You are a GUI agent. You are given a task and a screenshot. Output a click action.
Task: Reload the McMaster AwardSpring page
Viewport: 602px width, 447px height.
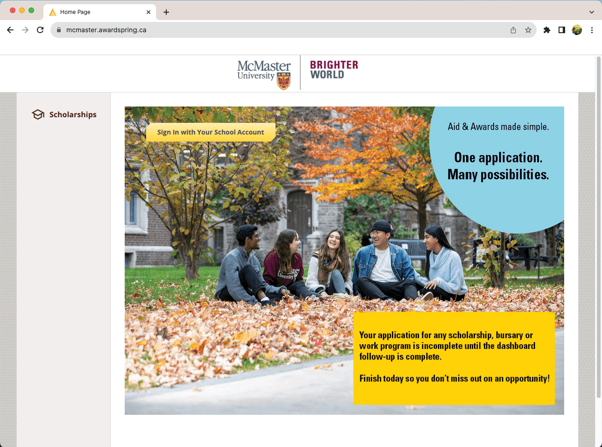40,30
